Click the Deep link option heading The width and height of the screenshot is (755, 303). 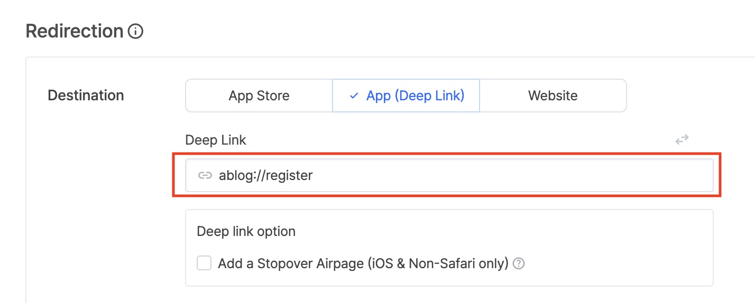point(246,231)
